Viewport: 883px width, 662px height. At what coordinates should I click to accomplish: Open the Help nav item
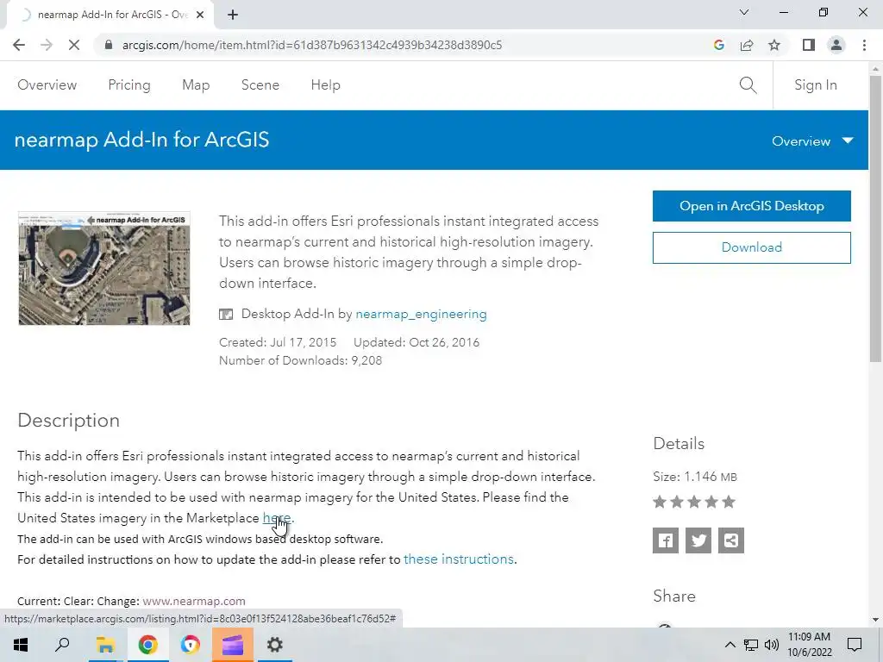click(x=325, y=85)
